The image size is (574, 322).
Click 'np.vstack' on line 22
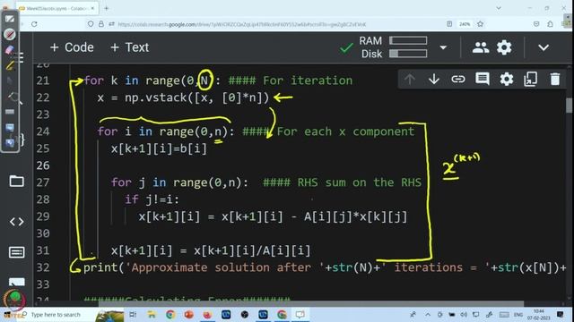tap(156, 97)
